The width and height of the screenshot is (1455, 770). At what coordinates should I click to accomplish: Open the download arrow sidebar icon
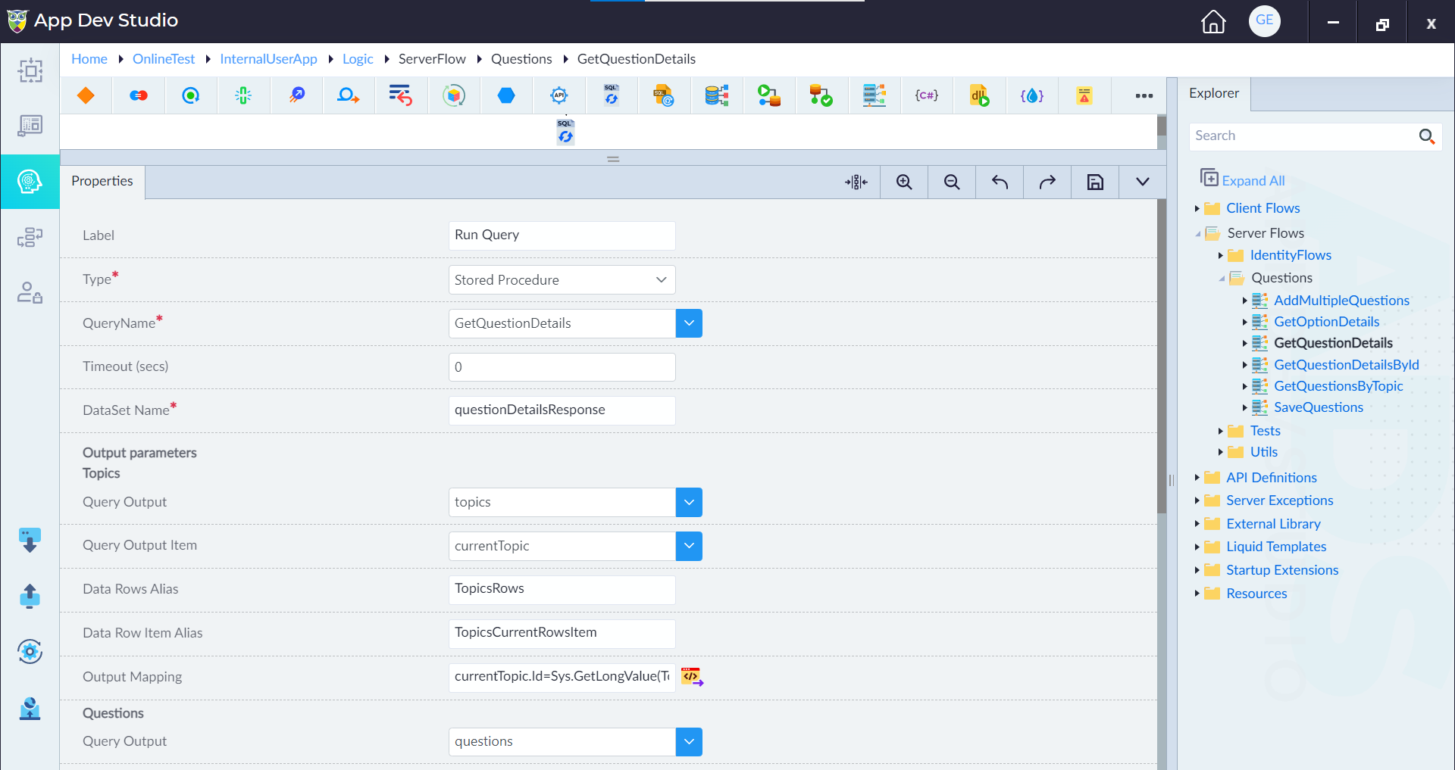pyautogui.click(x=30, y=541)
